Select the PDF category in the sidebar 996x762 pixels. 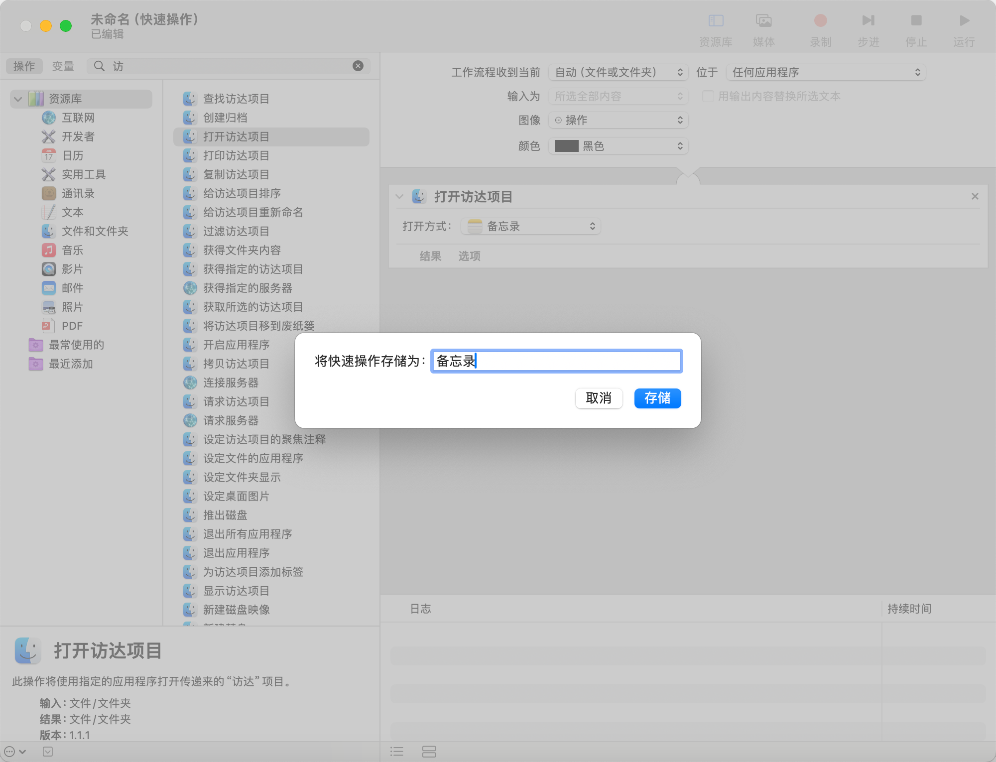(72, 326)
